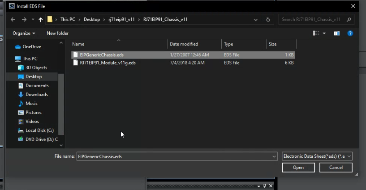Click the navigation pane scrollbar thumb
The height and width of the screenshot is (190, 366).
click(x=61, y=104)
